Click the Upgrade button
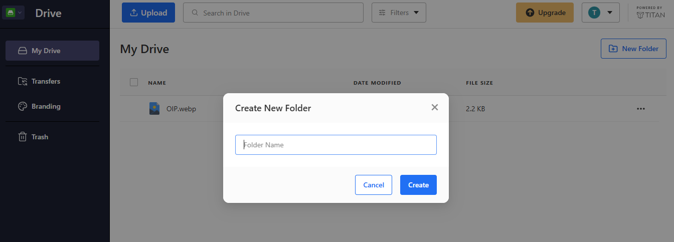This screenshot has width=674, height=242. (545, 13)
